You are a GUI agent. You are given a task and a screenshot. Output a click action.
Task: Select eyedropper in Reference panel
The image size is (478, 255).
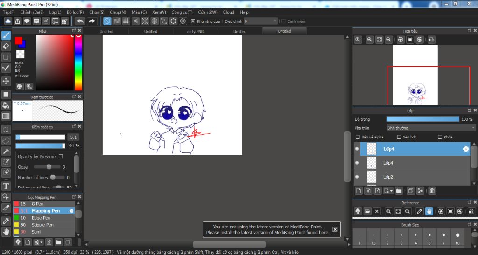(x=420, y=211)
